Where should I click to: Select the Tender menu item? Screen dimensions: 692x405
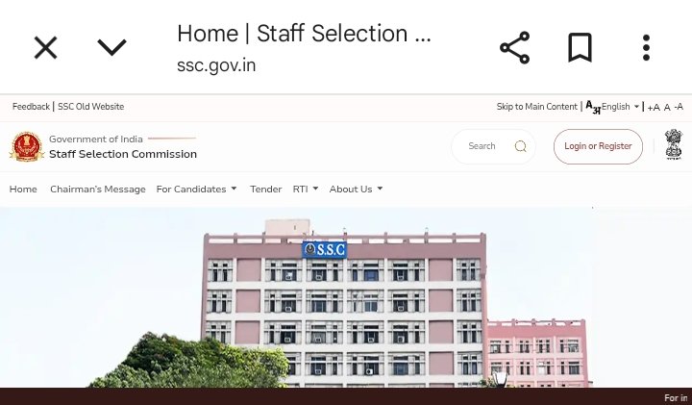coord(265,189)
